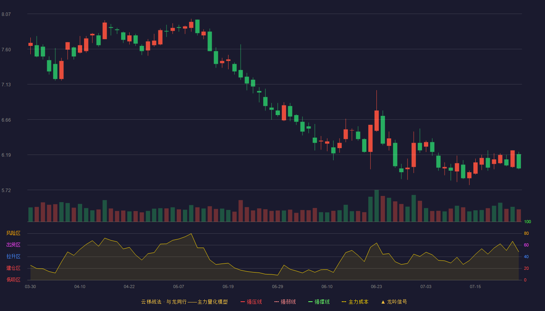Viewport: 545px width, 311px height.
Task: Toggle the 强压线 legend series
Action: pyautogui.click(x=251, y=302)
